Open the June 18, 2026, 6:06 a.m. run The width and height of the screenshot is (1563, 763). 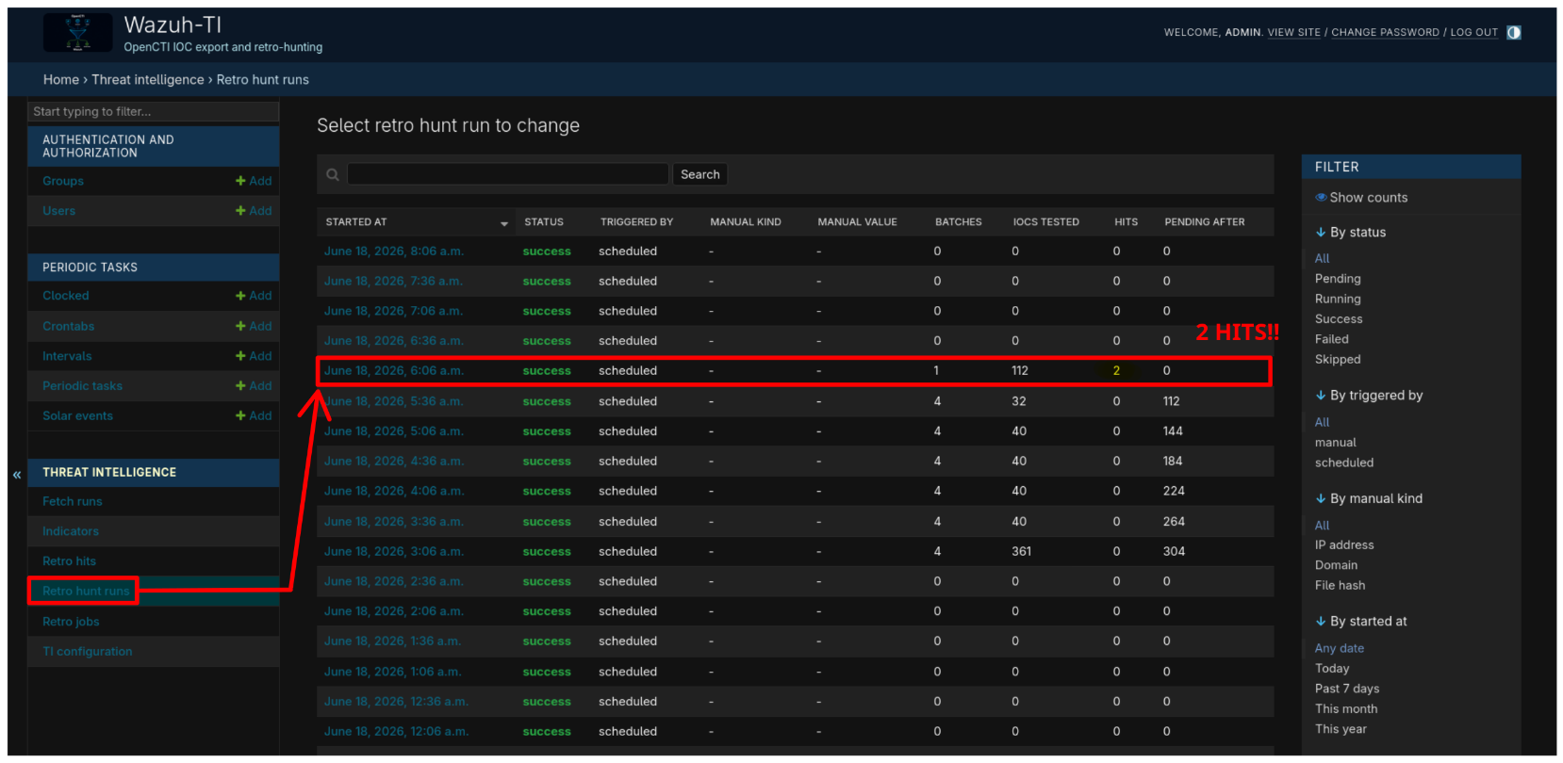coord(394,371)
